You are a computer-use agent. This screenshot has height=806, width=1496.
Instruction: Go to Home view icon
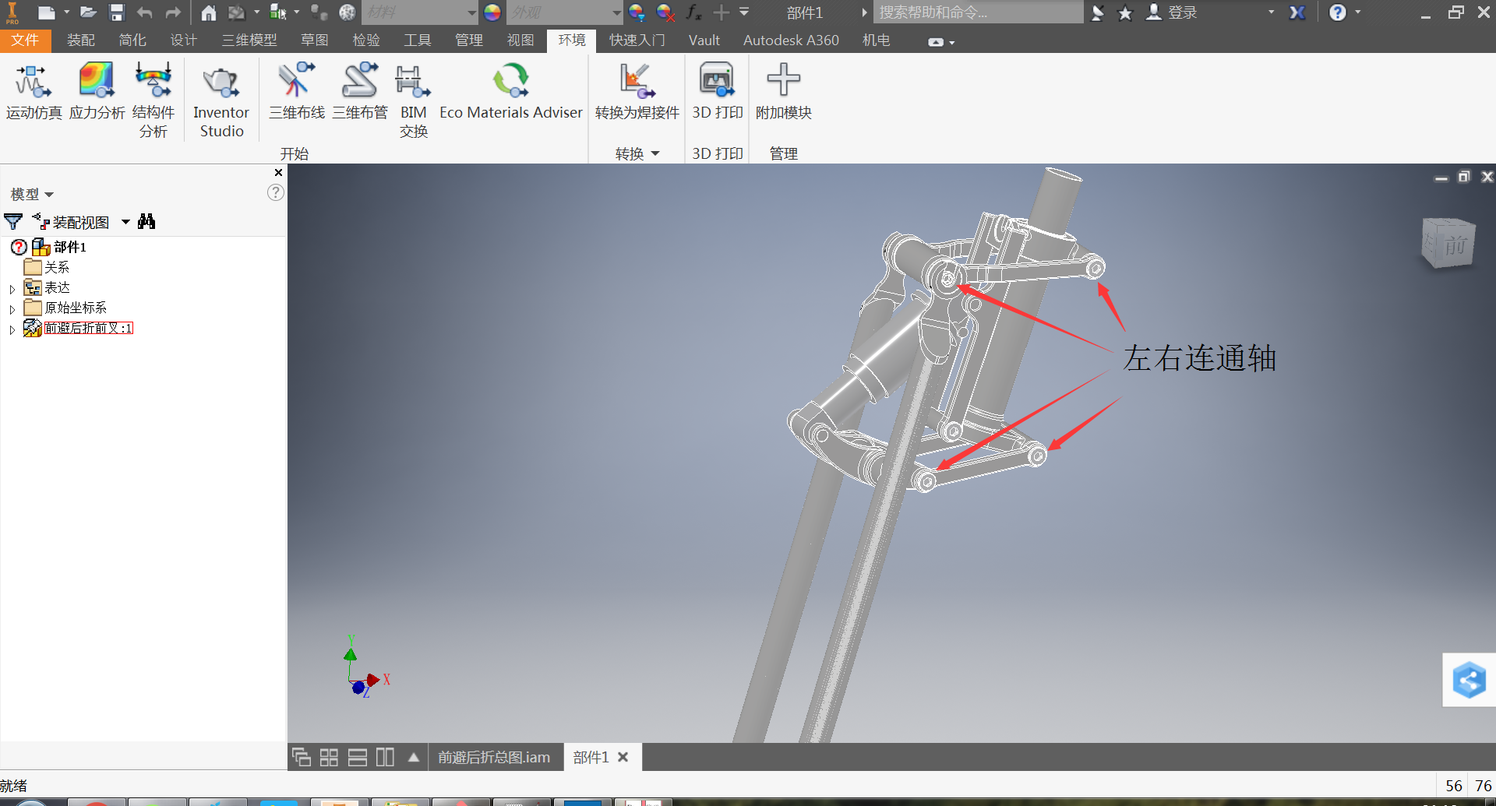pyautogui.click(x=208, y=12)
